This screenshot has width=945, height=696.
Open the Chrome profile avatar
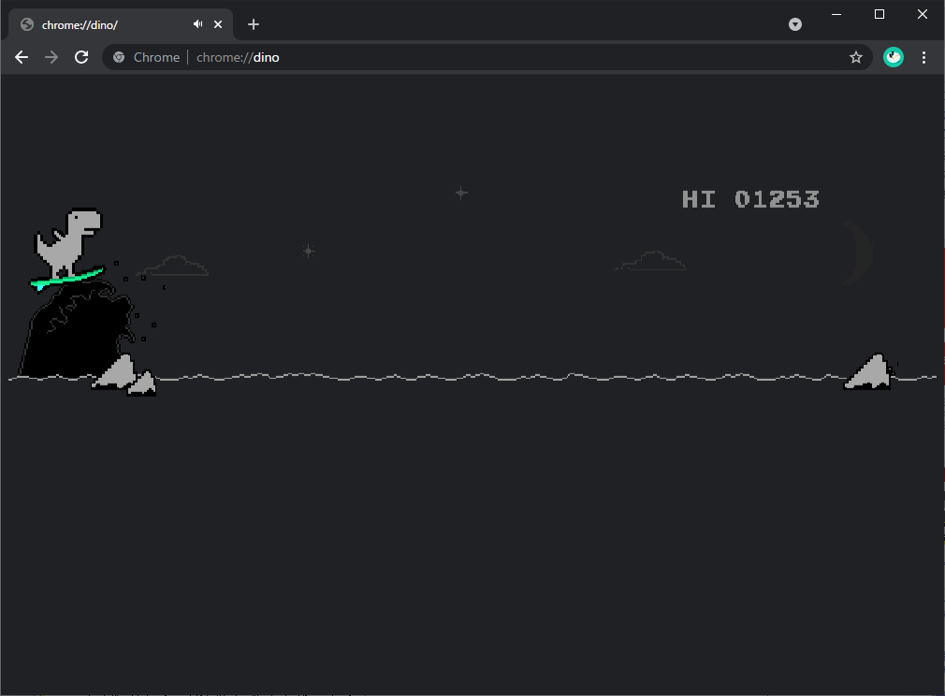click(894, 57)
